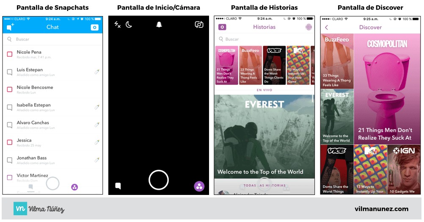Viewport: 424px width, 222px height.
Task: Open IGN tile on Discover screen
Action: pyautogui.click(x=404, y=169)
